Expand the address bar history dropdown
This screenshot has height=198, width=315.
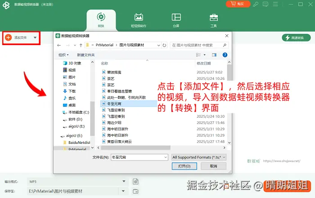point(159,45)
